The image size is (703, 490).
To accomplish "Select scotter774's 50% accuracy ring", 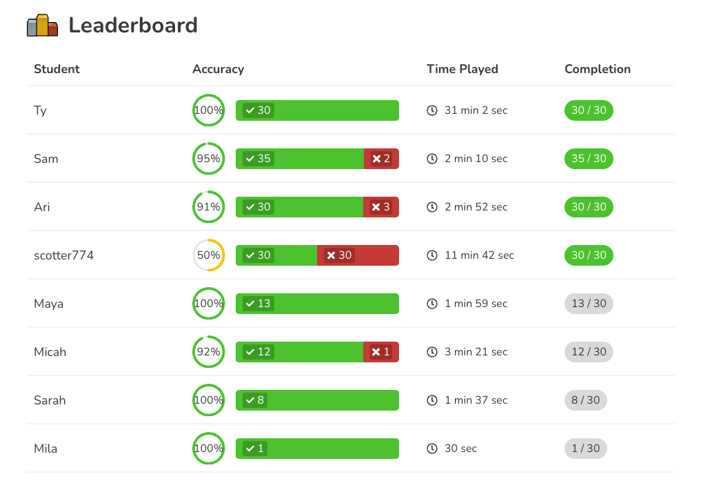I will (208, 255).
